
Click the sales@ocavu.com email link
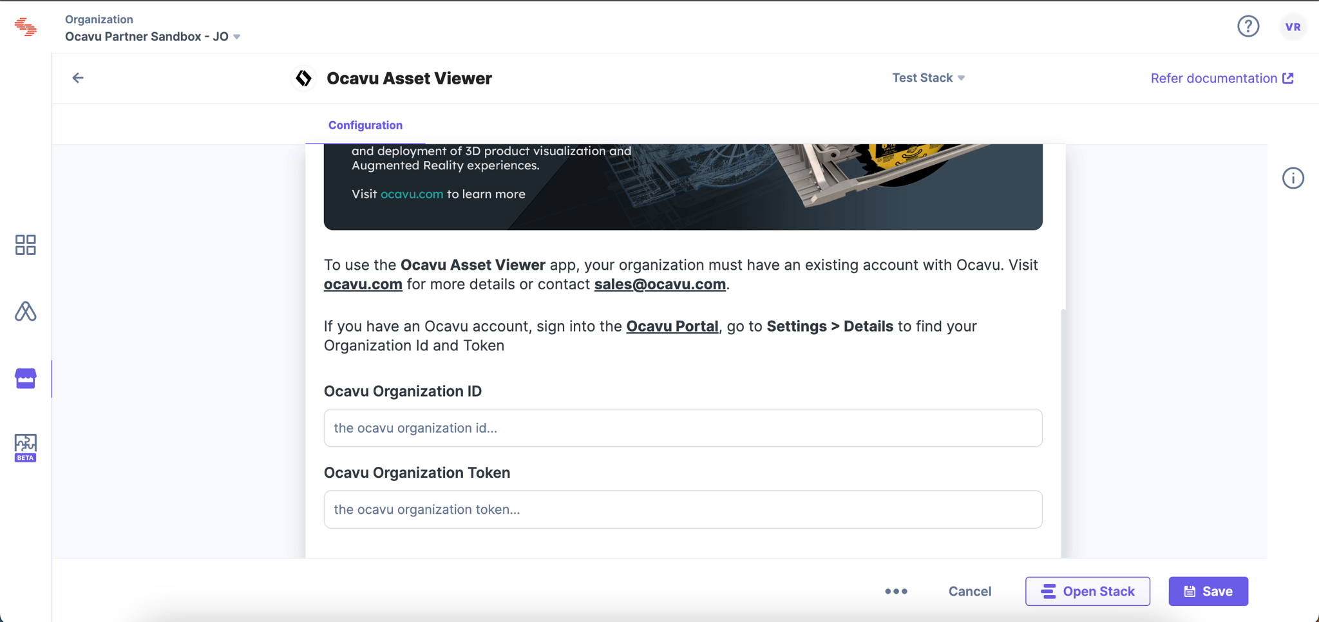coord(660,284)
